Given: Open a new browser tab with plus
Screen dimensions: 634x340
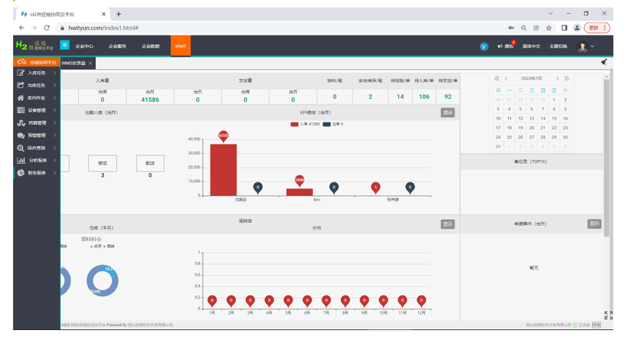Looking at the screenshot, I should coord(119,14).
